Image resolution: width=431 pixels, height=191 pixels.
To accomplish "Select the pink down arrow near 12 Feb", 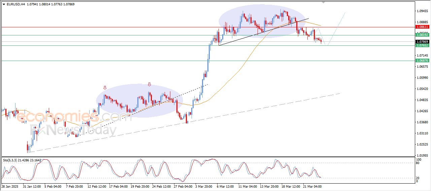I will 105,88.
